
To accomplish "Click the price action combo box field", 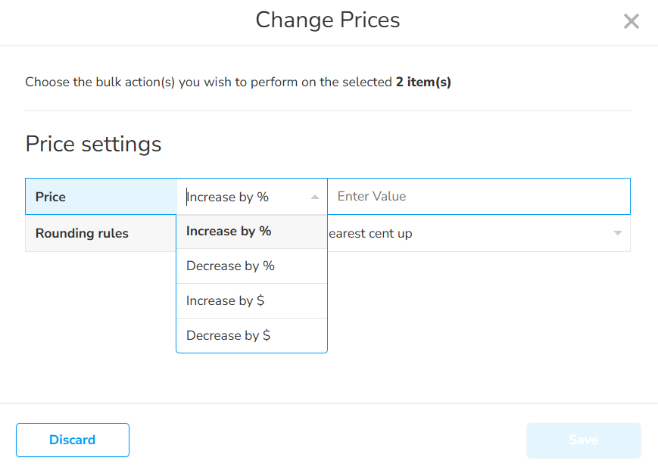I will (242, 197).
